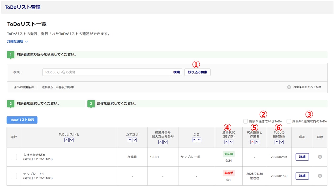Screen dimensions: 334x188
Task: Open 絞り込み検索 filter search
Action: click(x=197, y=72)
